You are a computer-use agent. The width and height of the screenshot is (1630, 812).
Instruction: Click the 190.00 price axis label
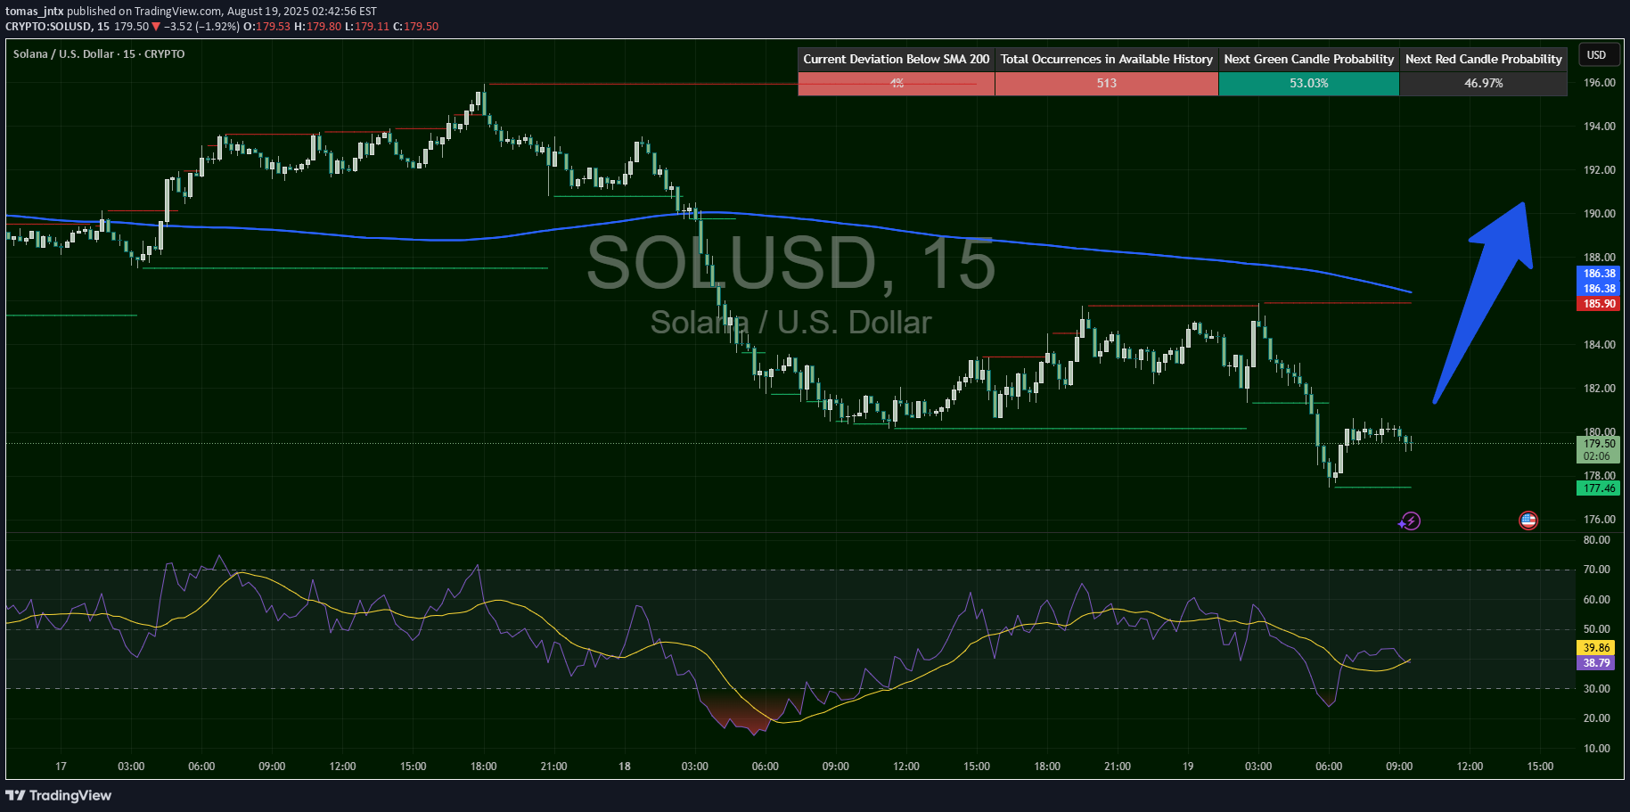point(1599,214)
